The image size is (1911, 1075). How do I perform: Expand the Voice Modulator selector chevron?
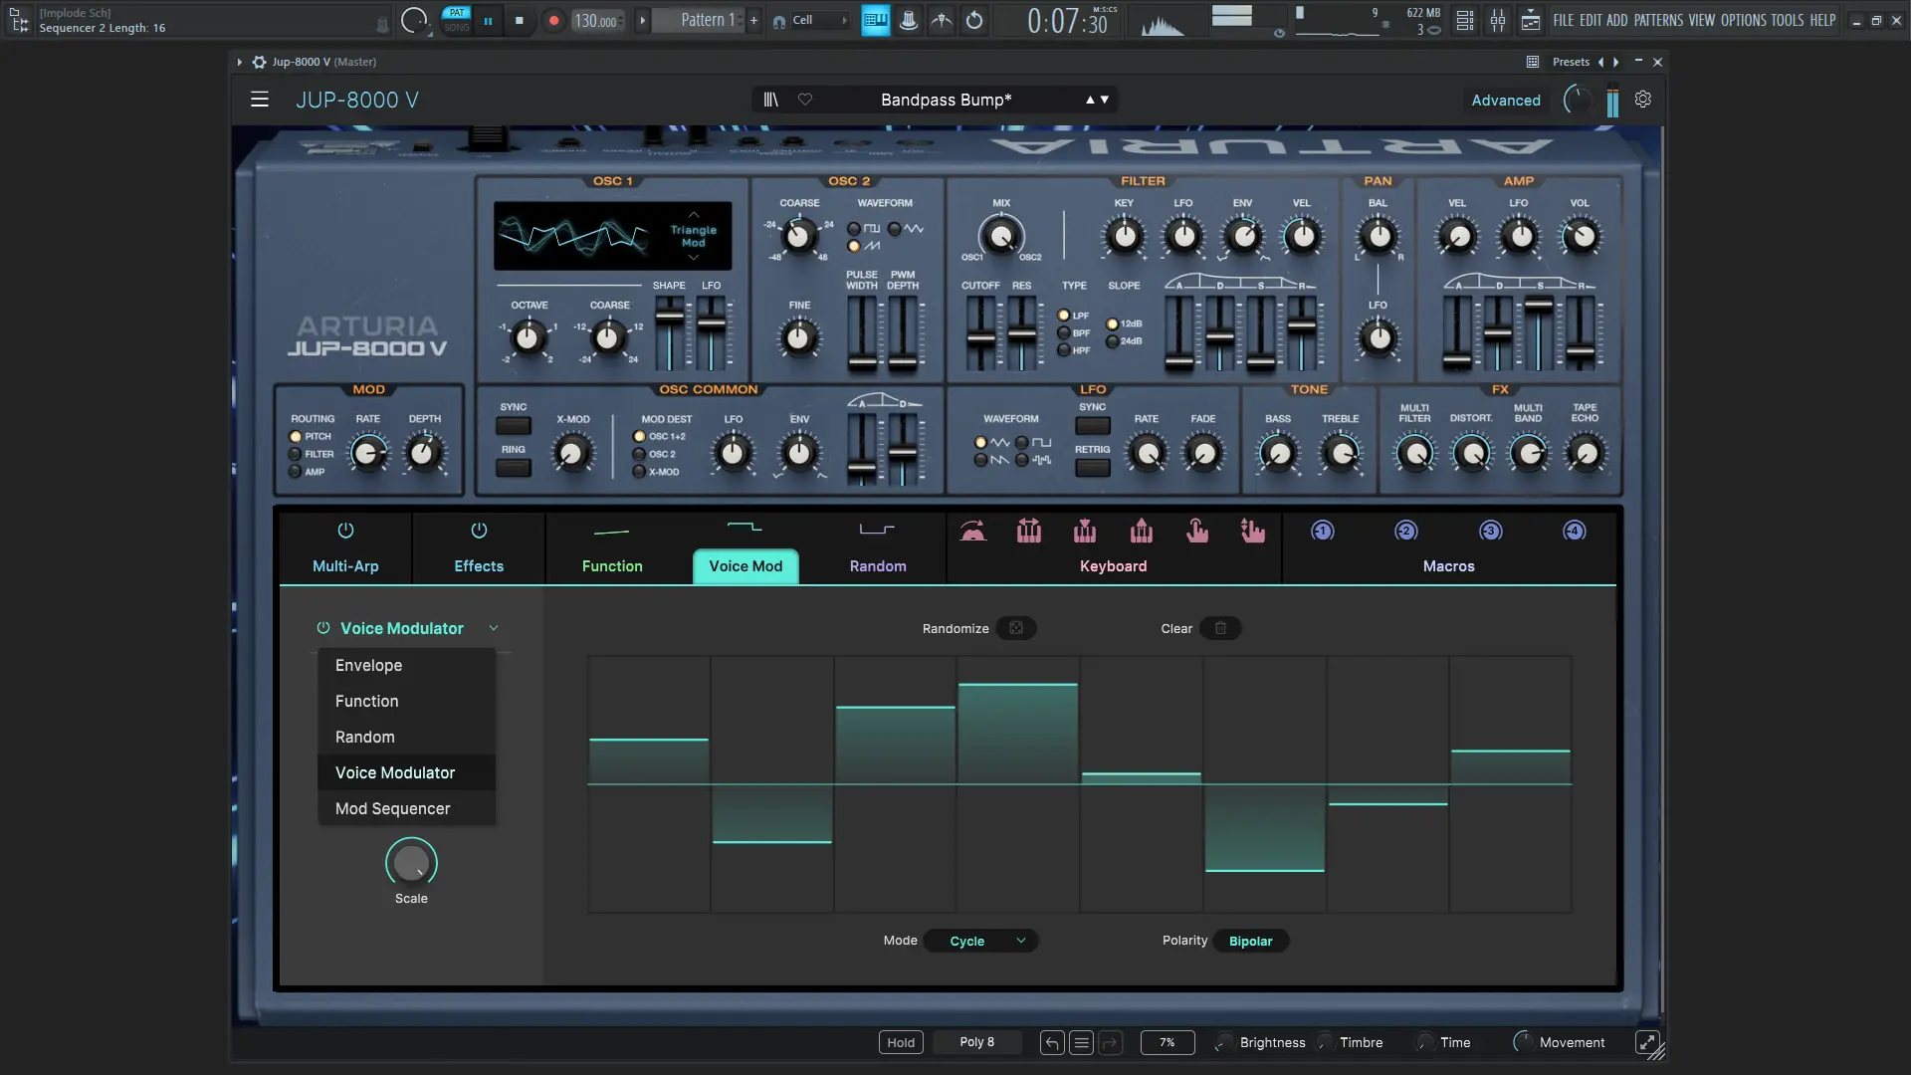pyautogui.click(x=494, y=628)
